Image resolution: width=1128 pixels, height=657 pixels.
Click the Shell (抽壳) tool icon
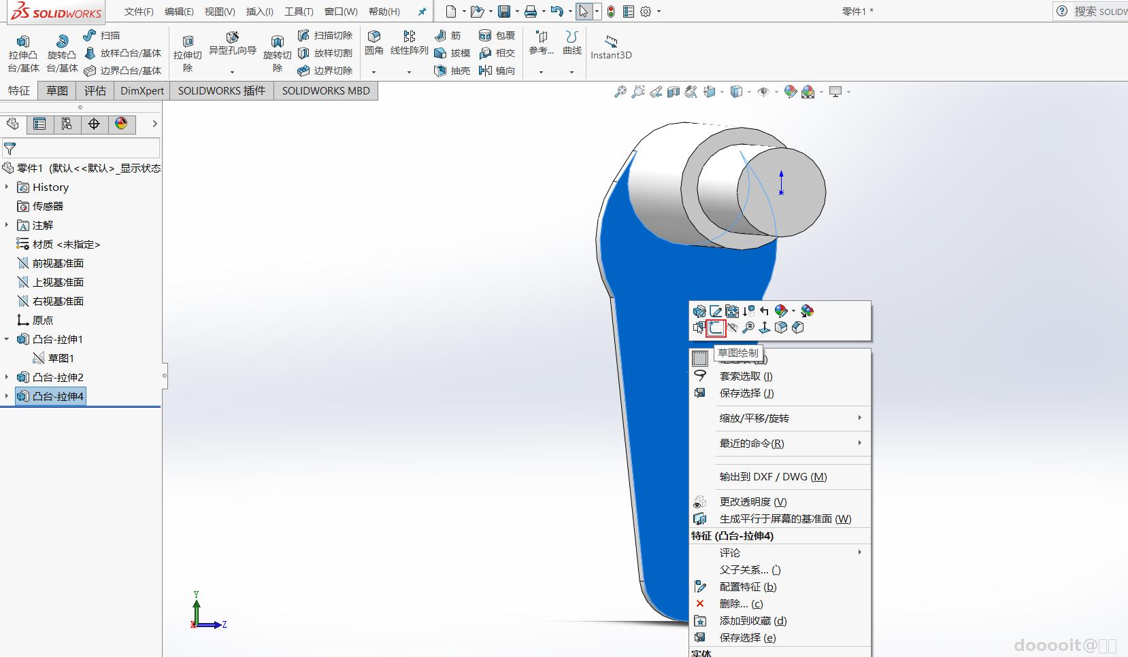441,71
